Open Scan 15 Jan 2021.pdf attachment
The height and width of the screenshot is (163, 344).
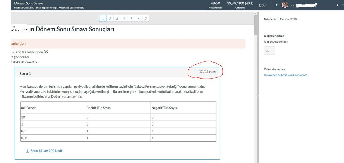coord(46,151)
